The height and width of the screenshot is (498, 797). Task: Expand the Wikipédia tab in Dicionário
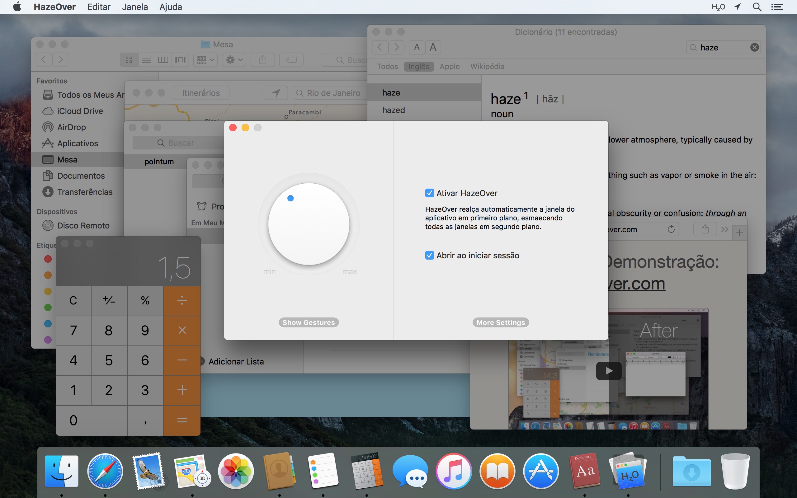click(487, 66)
